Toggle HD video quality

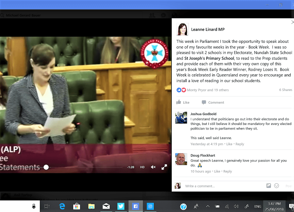(142, 167)
